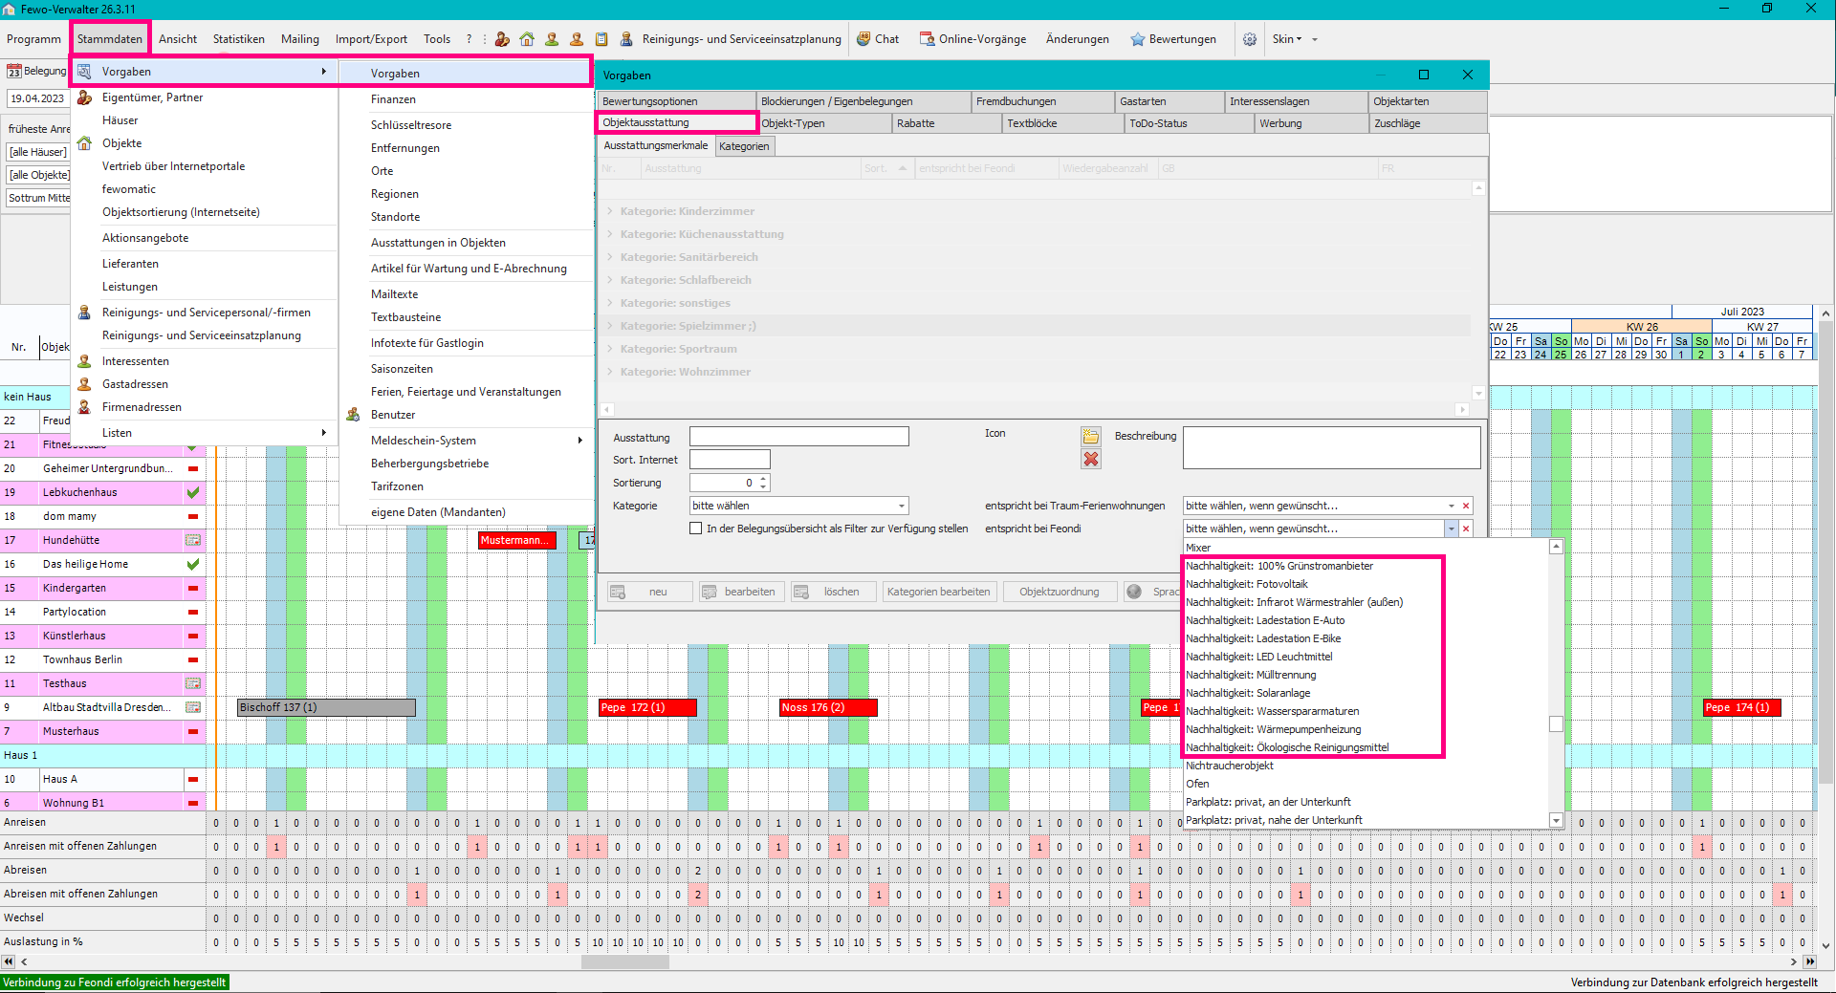The image size is (1836, 993).
Task: Click 'Kategorien bearbeiten' button
Action: click(939, 592)
